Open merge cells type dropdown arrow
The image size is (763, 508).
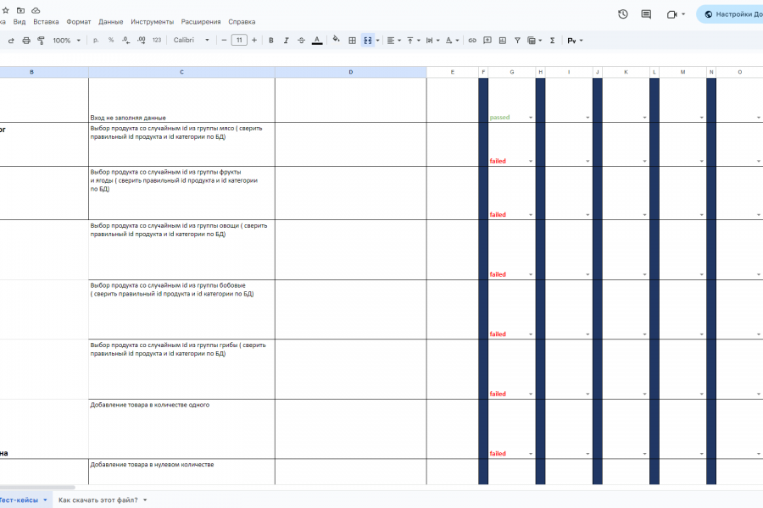pos(377,41)
